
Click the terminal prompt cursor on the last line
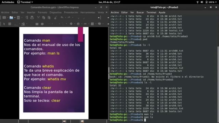click(x=145, y=120)
